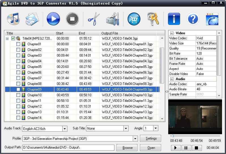
Task: Check the Chapter02 checkbox
Action: tap(18, 50)
